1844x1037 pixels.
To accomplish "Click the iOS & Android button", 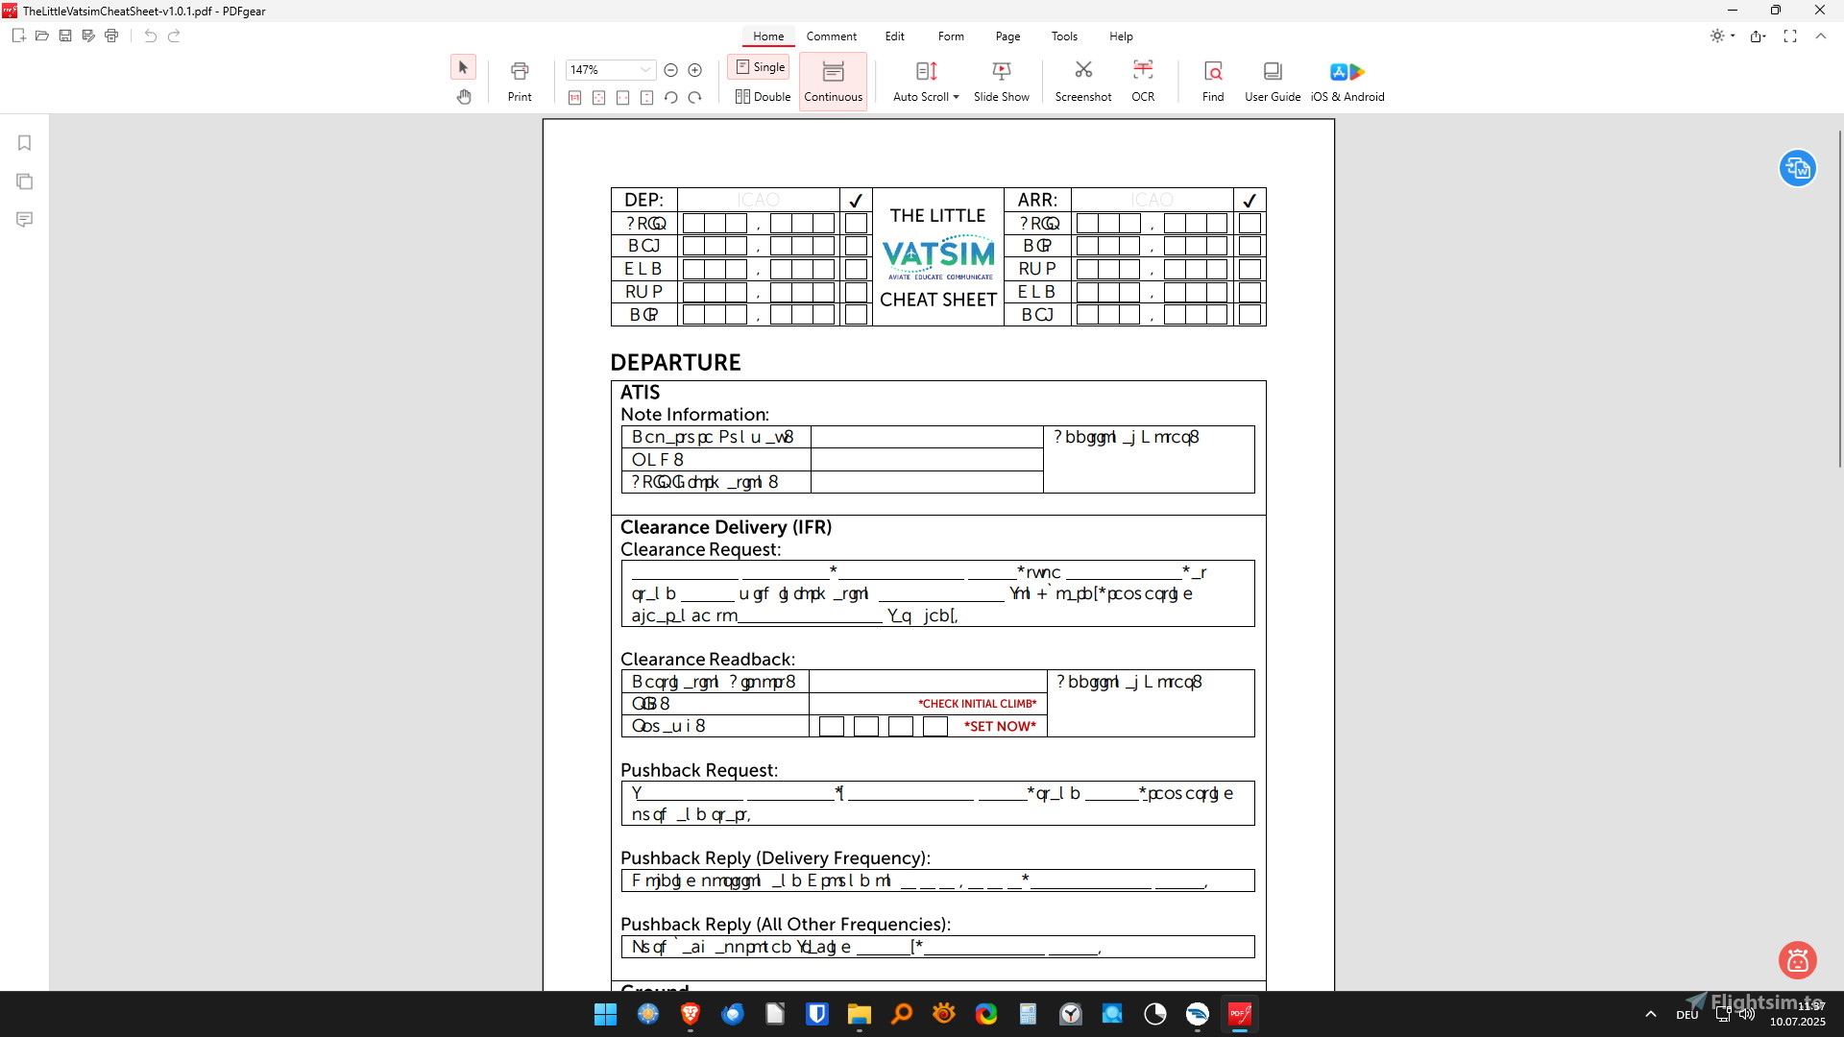I will point(1347,81).
